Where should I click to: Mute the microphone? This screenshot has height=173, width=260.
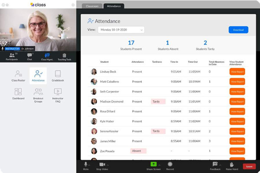(x=86, y=165)
